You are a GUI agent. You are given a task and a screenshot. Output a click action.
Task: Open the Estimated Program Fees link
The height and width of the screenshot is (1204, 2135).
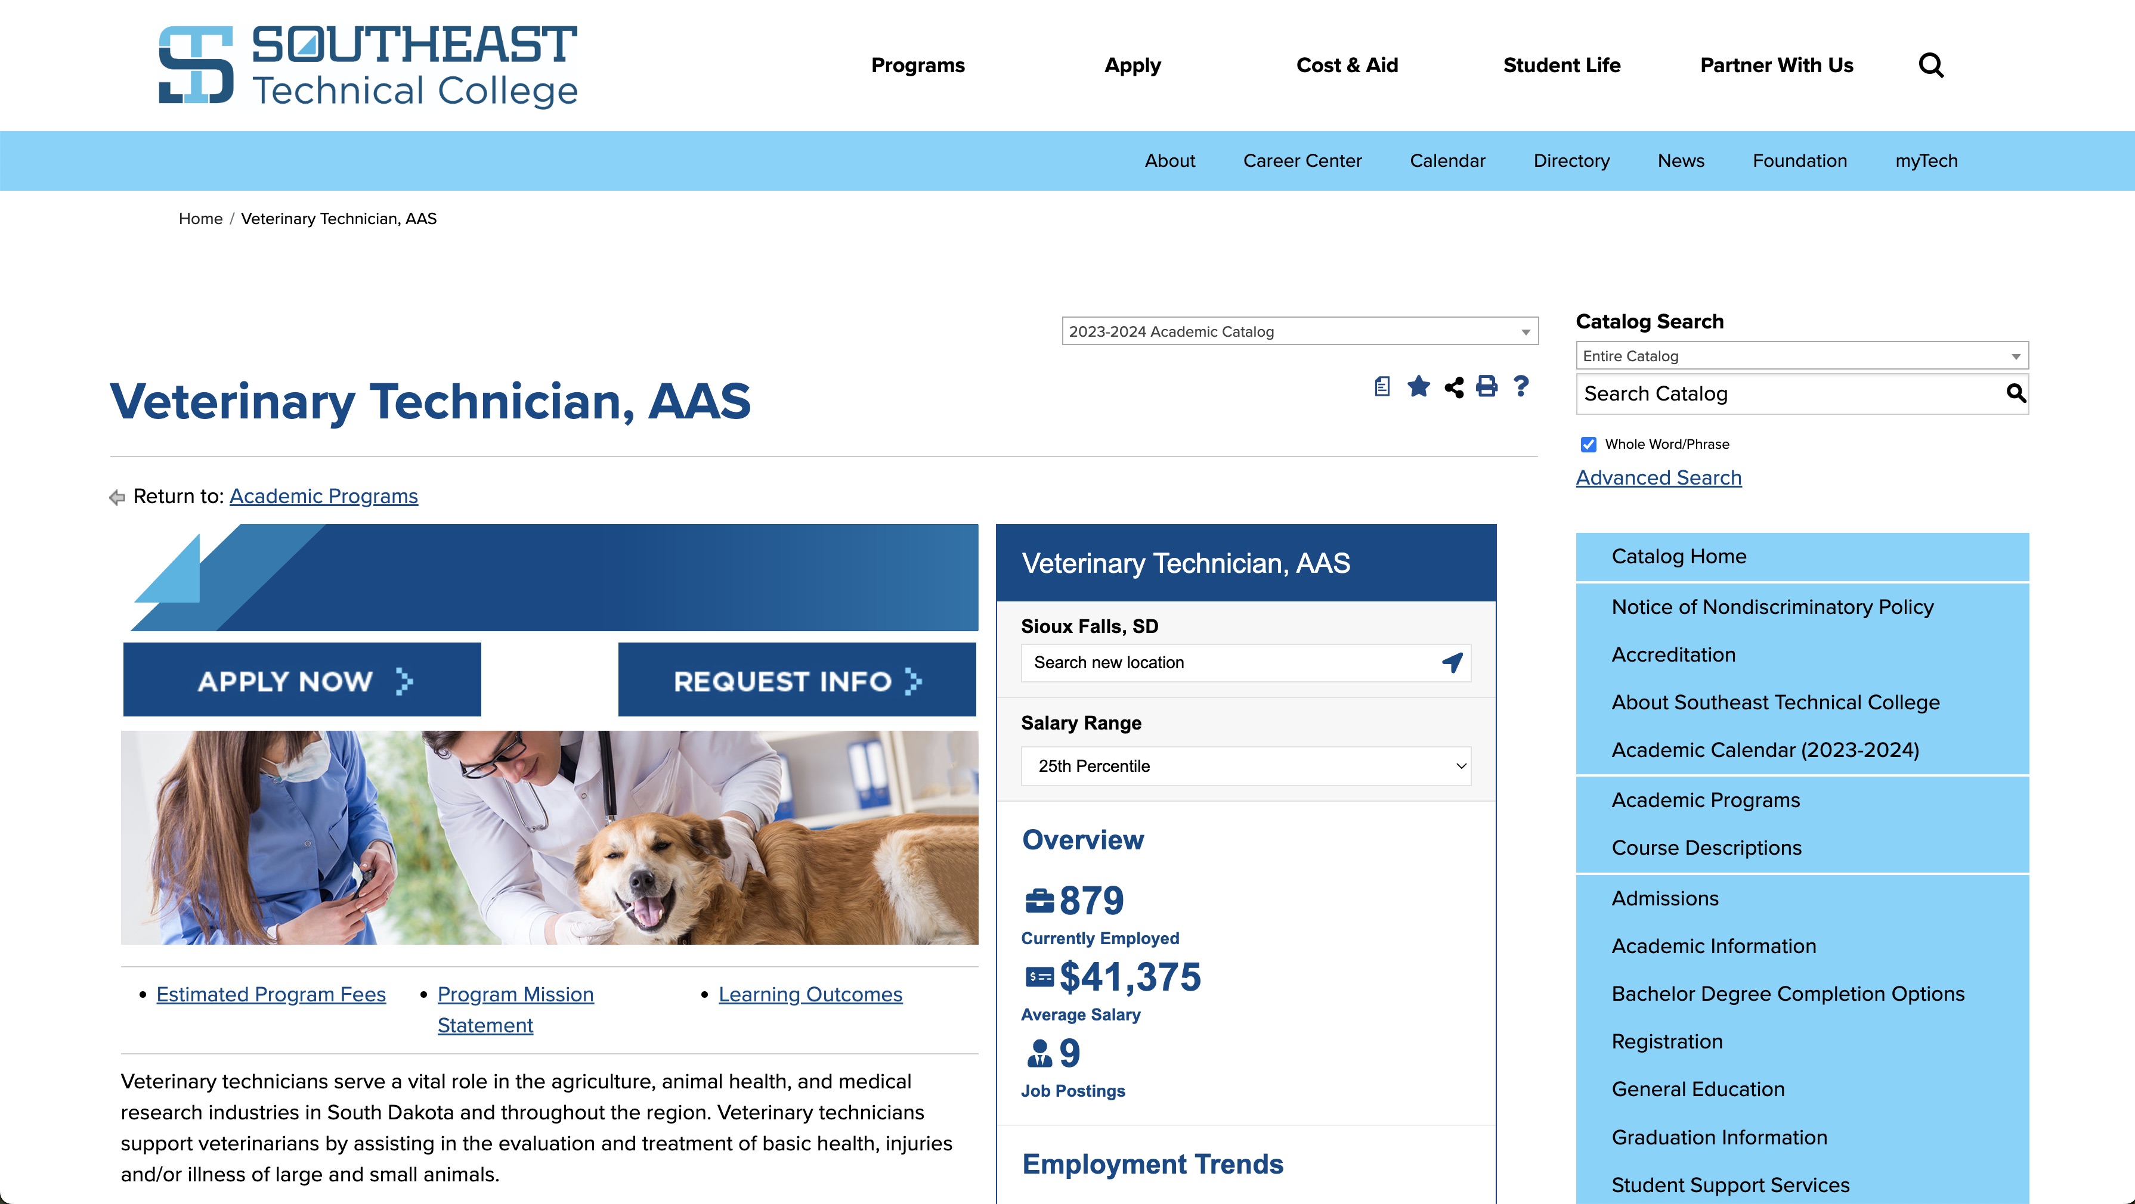point(271,994)
